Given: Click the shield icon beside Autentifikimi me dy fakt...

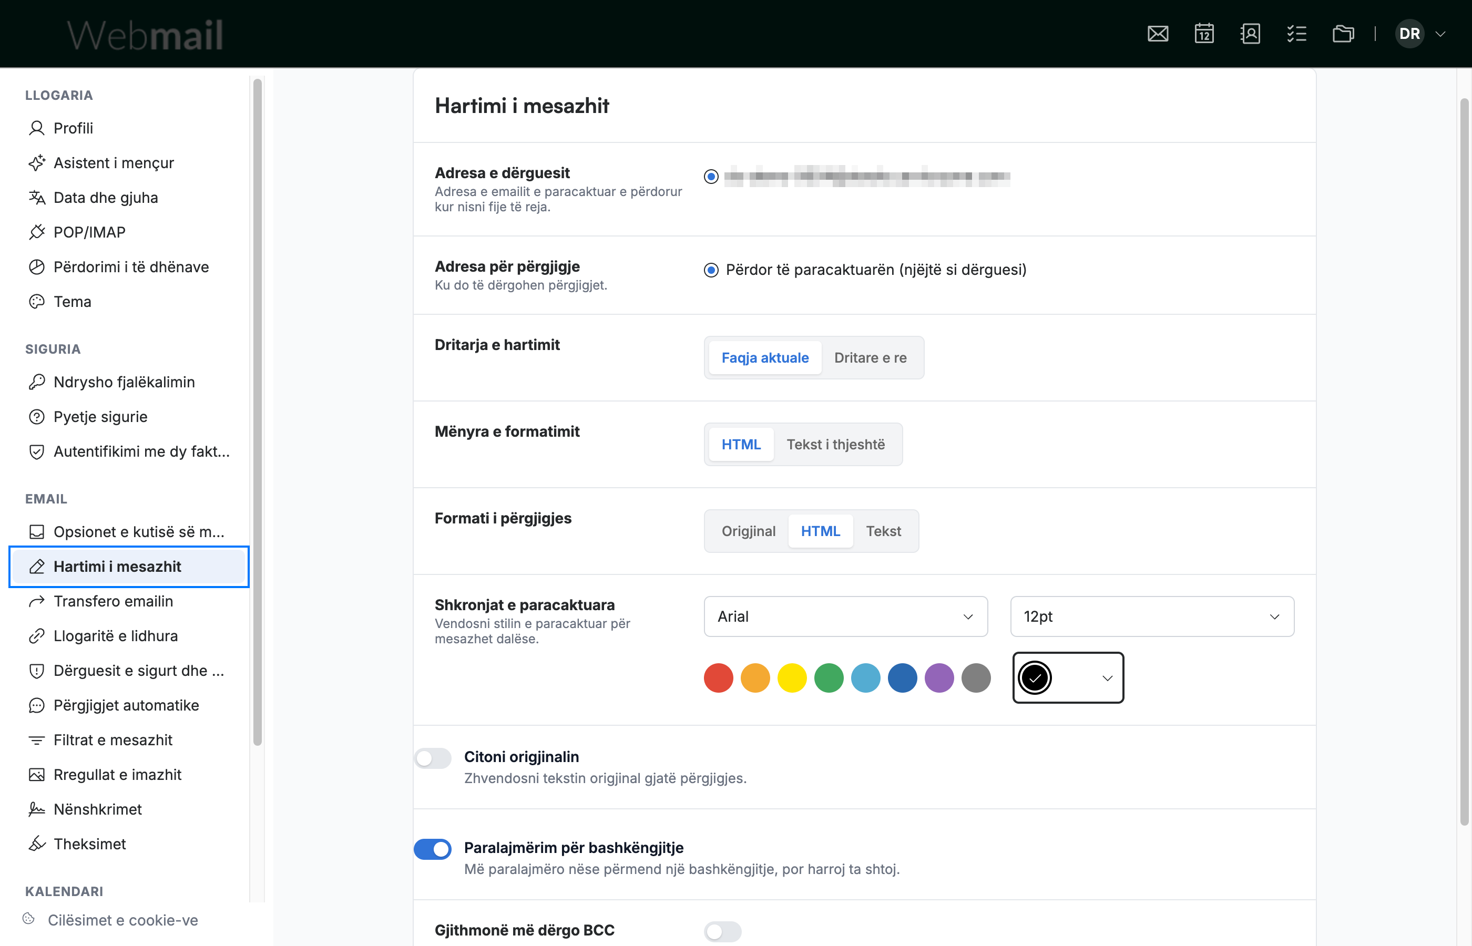Looking at the screenshot, I should click(37, 451).
